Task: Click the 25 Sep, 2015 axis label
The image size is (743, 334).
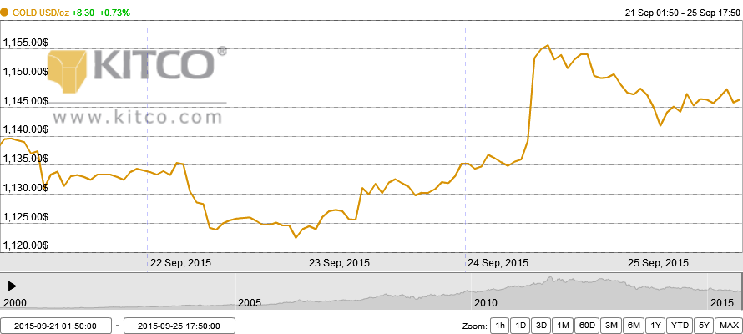Action: point(657,262)
